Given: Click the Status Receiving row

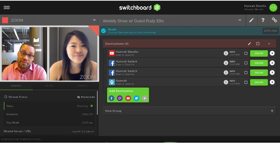Looking at the screenshot, I should [49, 106].
